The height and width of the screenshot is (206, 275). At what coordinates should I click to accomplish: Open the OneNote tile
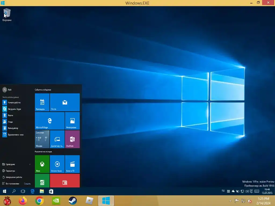pyautogui.click(x=72, y=139)
